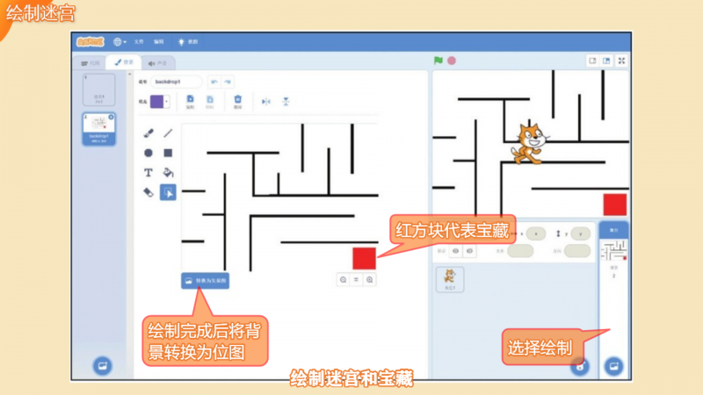This screenshot has width=703, height=395.
Task: Click the green flag to run
Action: pyautogui.click(x=438, y=61)
